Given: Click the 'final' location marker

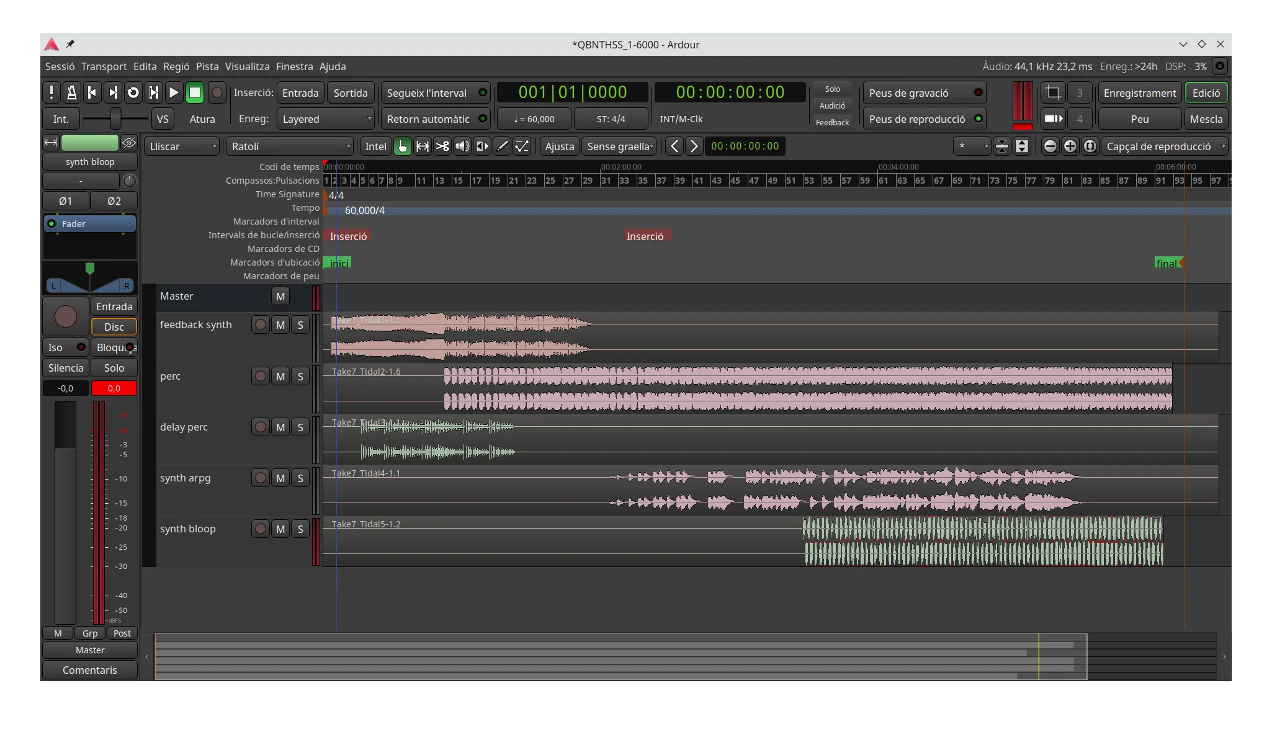Looking at the screenshot, I should coord(1168,263).
